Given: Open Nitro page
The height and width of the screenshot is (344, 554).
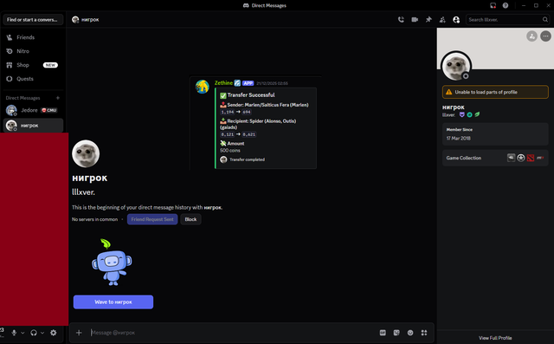Looking at the screenshot, I should coord(33,51).
